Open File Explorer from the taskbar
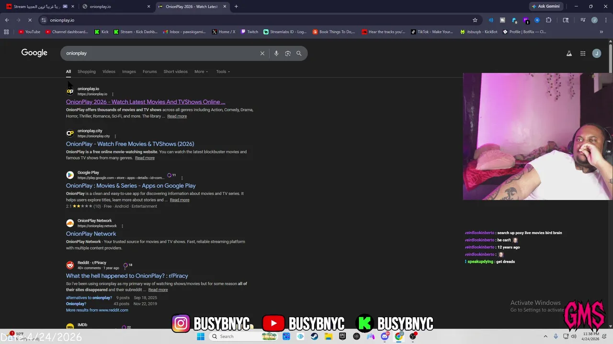 coord(329,336)
